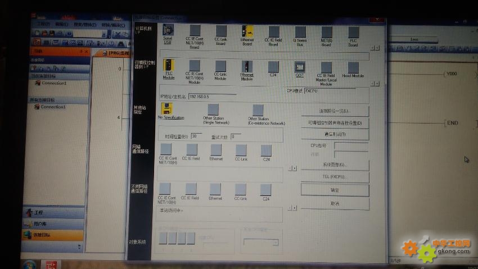Viewport: 478px width, 269px height.
Task: Select CC IE Field Master/Local Module icon
Action: (x=326, y=67)
